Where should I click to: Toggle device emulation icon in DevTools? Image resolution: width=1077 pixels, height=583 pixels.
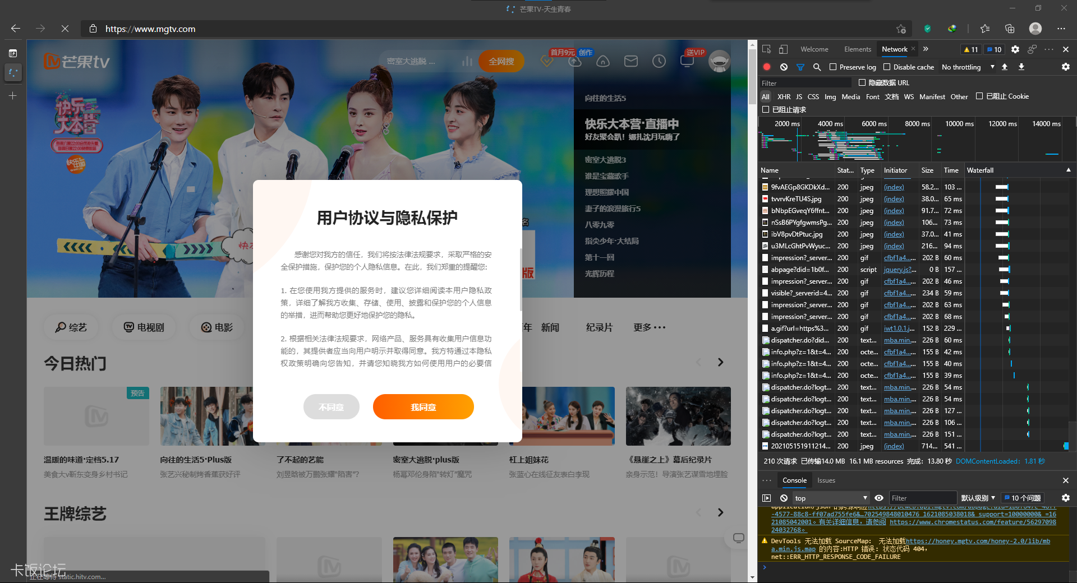[x=784, y=49]
